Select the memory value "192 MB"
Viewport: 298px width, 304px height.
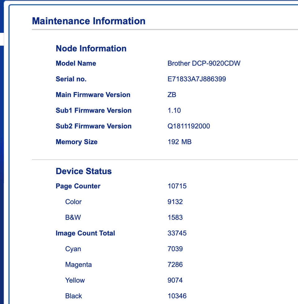pyautogui.click(x=179, y=142)
